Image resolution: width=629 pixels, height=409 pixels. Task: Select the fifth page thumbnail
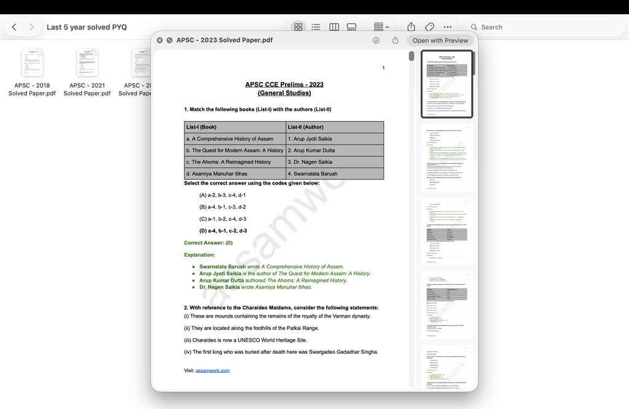coord(447,367)
